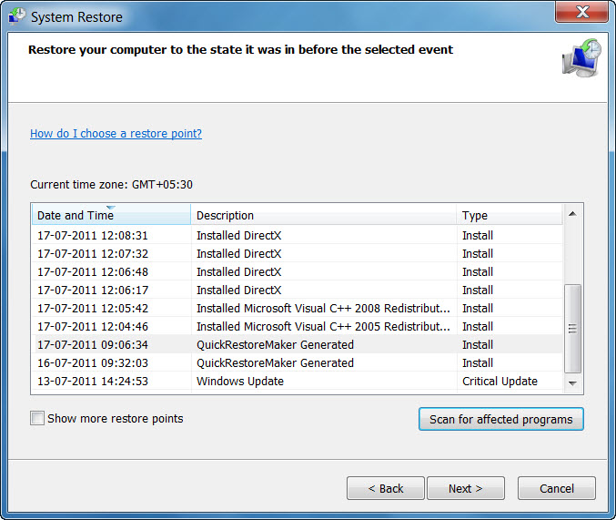Click the System Restore title bar icon
Viewport: 616px width, 520px height.
click(17, 16)
